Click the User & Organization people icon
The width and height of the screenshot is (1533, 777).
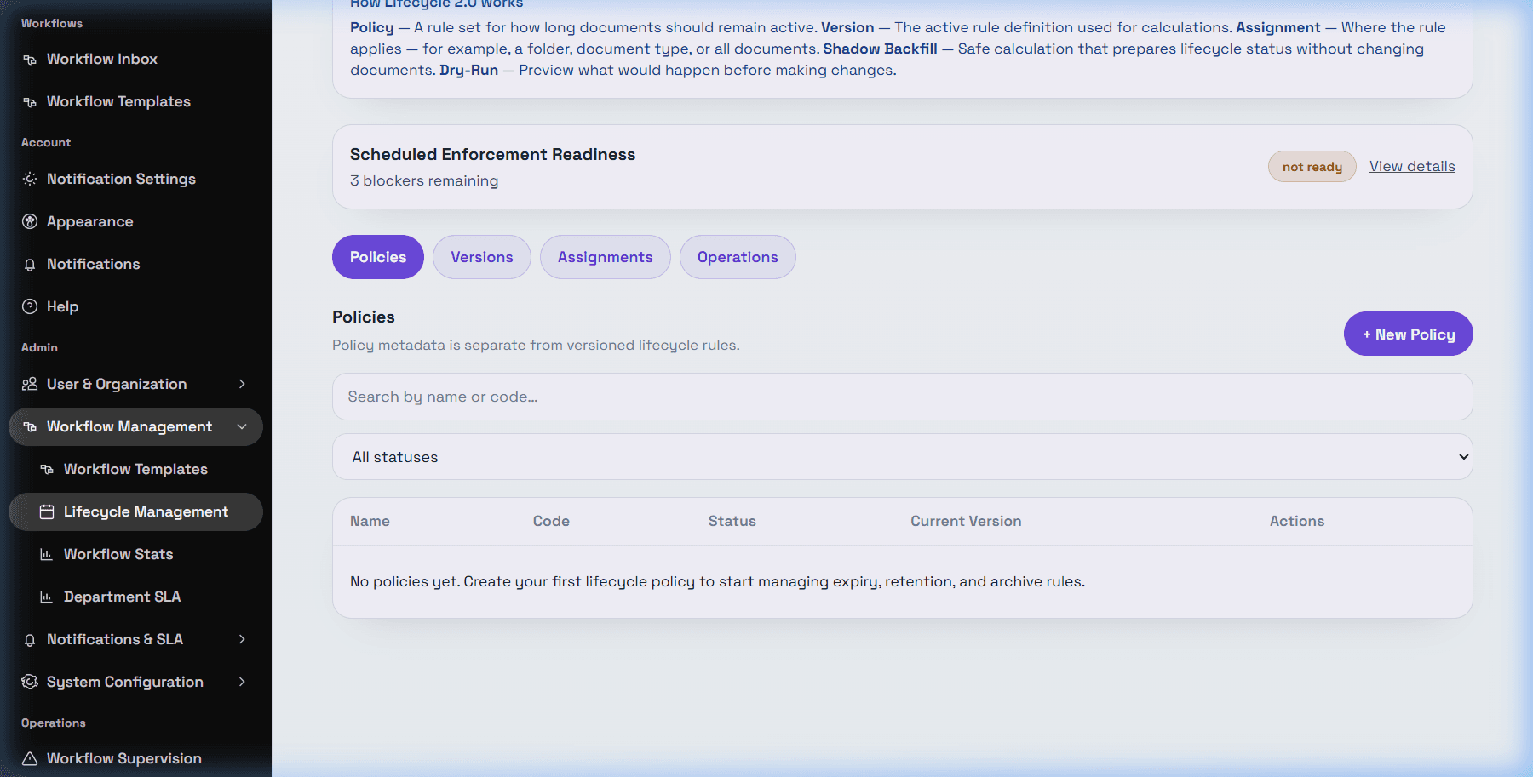(30, 384)
